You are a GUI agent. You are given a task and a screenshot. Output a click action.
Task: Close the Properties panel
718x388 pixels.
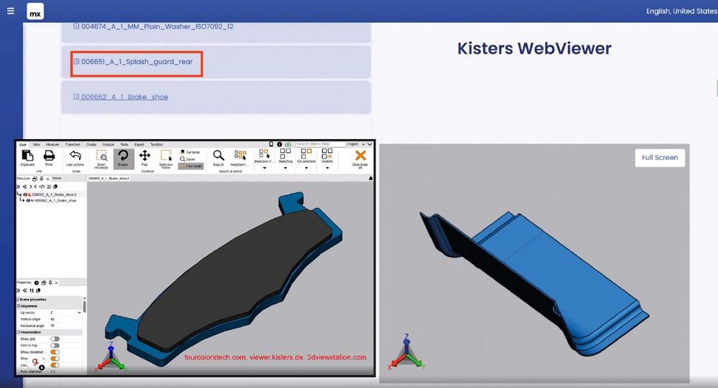tap(56, 283)
